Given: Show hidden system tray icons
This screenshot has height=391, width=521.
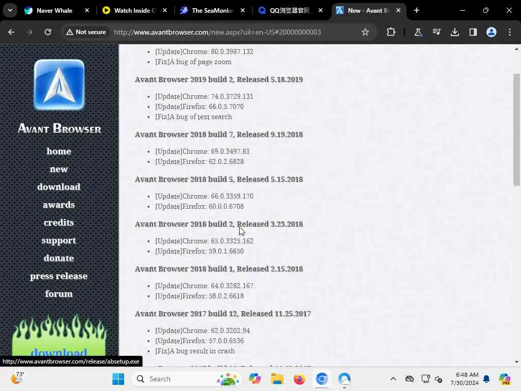Looking at the screenshot, I should (x=393, y=379).
